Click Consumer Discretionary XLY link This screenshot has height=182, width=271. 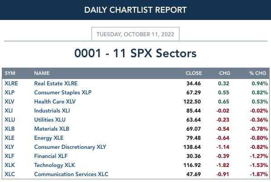pos(70,147)
